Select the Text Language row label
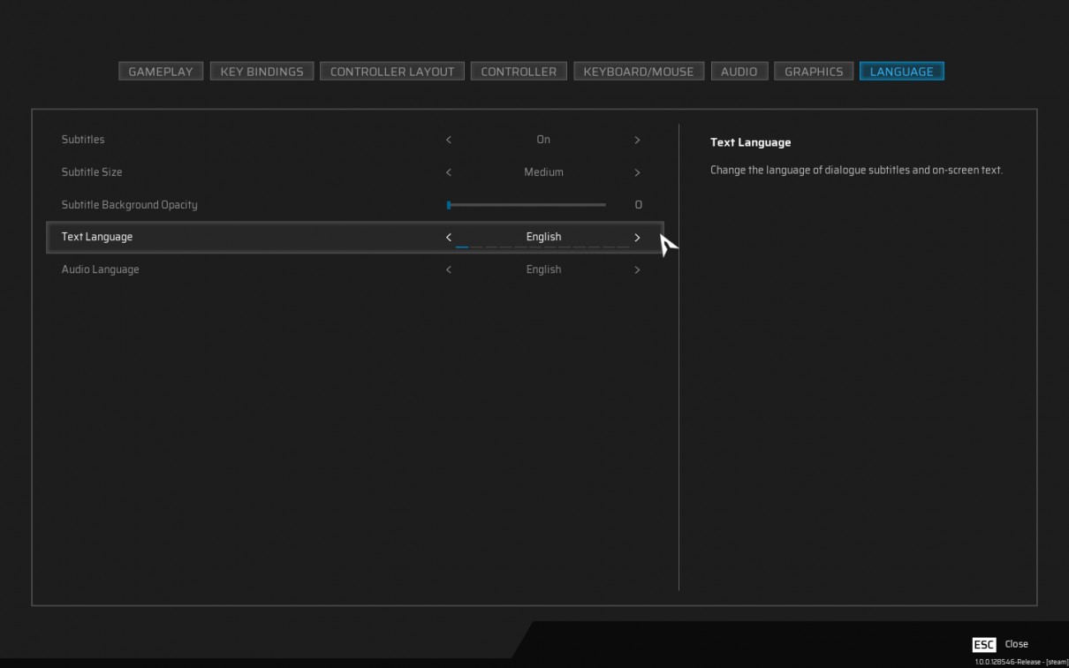1069x668 pixels. pyautogui.click(x=97, y=237)
